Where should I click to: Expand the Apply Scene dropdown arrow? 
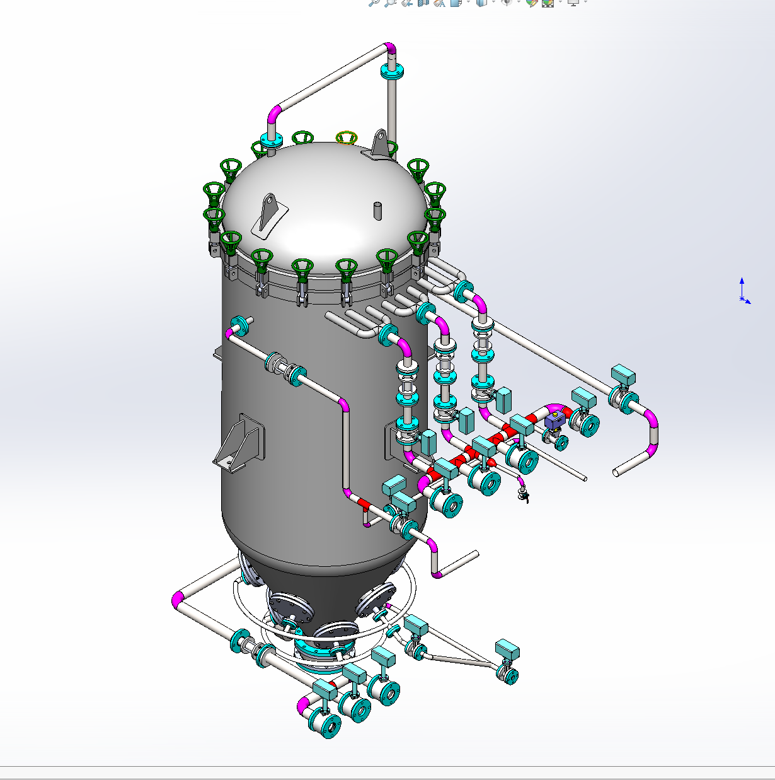point(560,2)
